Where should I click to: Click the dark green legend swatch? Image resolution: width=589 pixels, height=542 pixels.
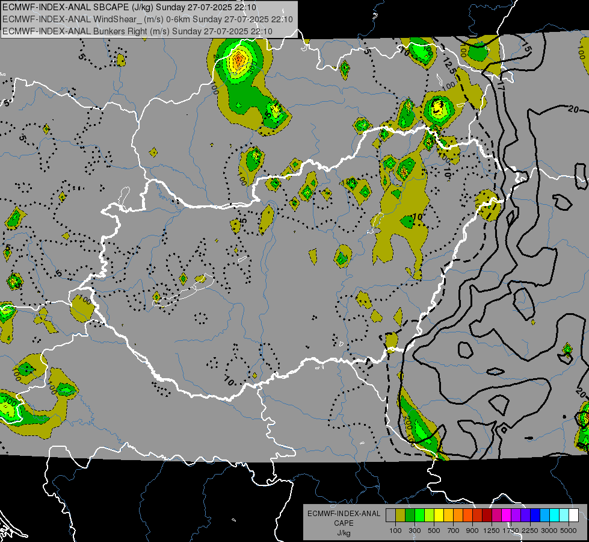(x=410, y=515)
